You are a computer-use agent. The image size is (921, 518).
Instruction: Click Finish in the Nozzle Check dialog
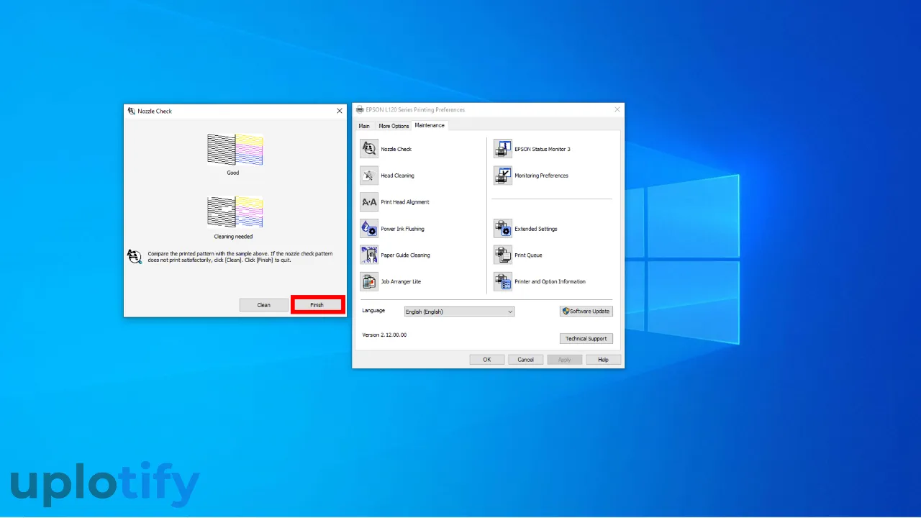click(317, 305)
